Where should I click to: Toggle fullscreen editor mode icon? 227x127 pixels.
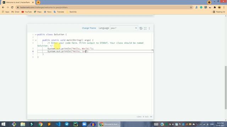[145, 28]
